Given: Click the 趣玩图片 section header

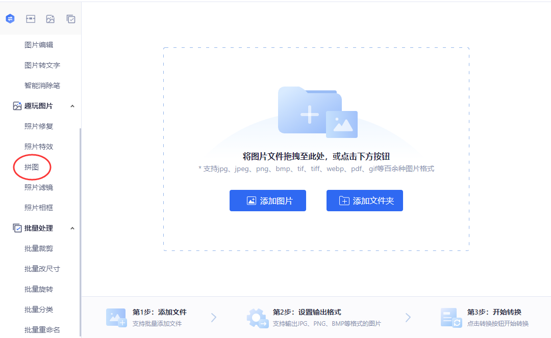Looking at the screenshot, I should coord(39,106).
